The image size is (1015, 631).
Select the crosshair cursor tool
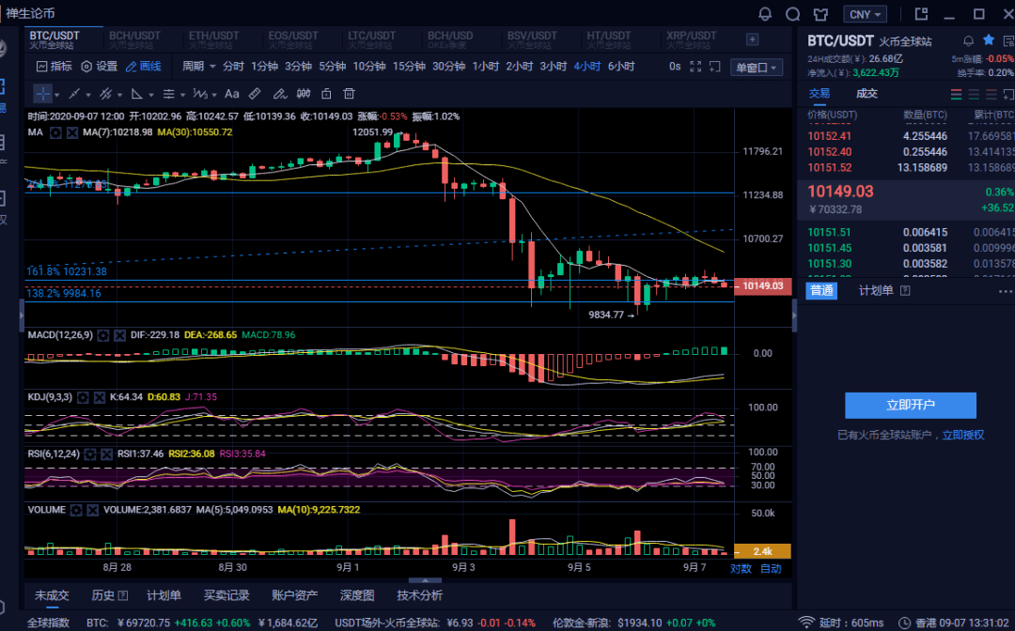pyautogui.click(x=42, y=94)
